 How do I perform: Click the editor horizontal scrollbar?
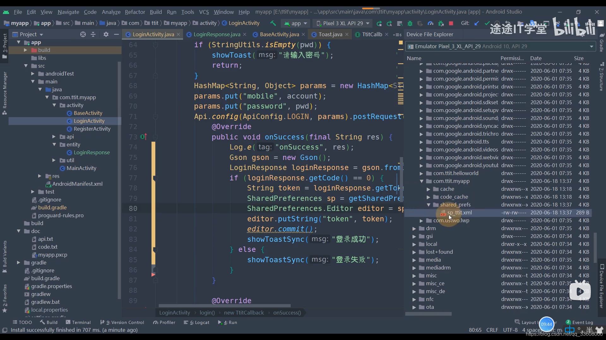point(224,305)
